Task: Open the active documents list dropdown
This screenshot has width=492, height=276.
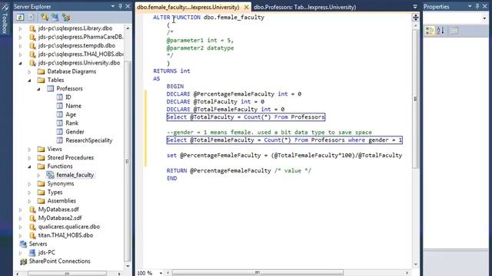Action: click(x=415, y=7)
